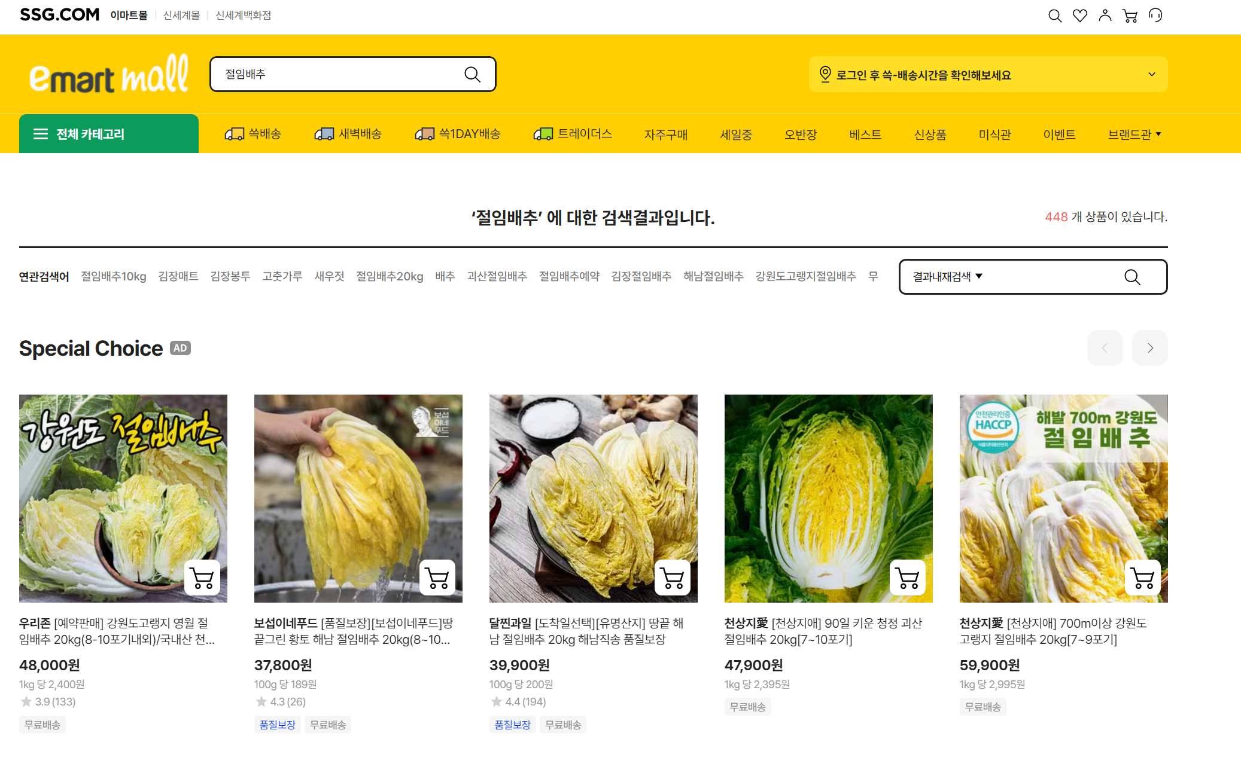The image size is (1241, 779).
Task: Submit search with the 절임배추 search icon
Action: (x=472, y=74)
